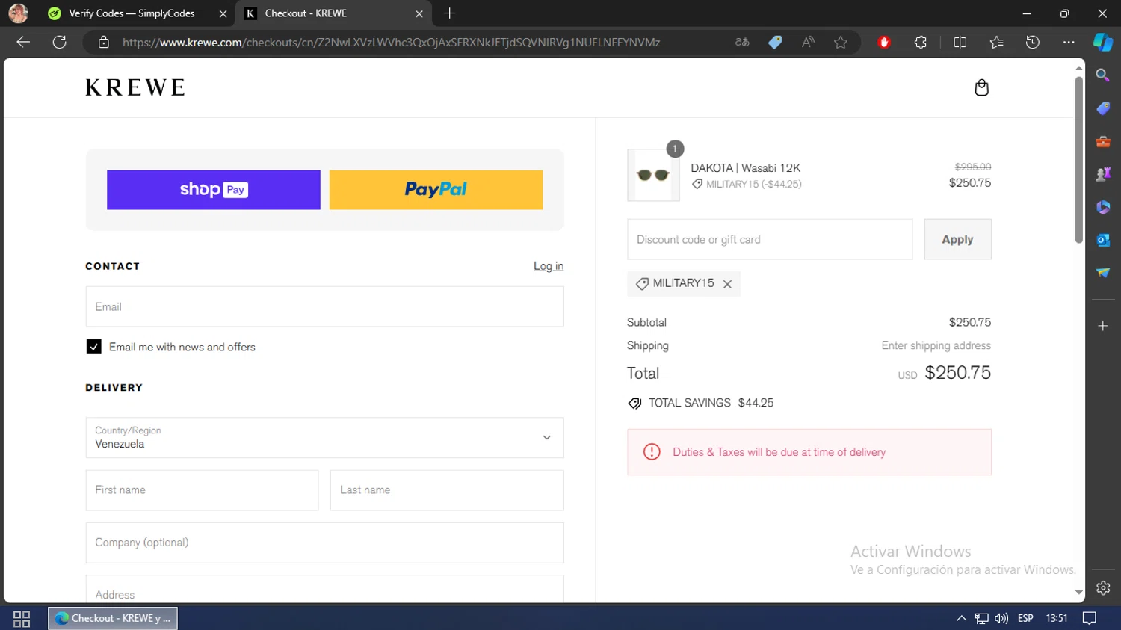This screenshot has height=630, width=1121.
Task: Click the Log in link
Action: point(549,266)
